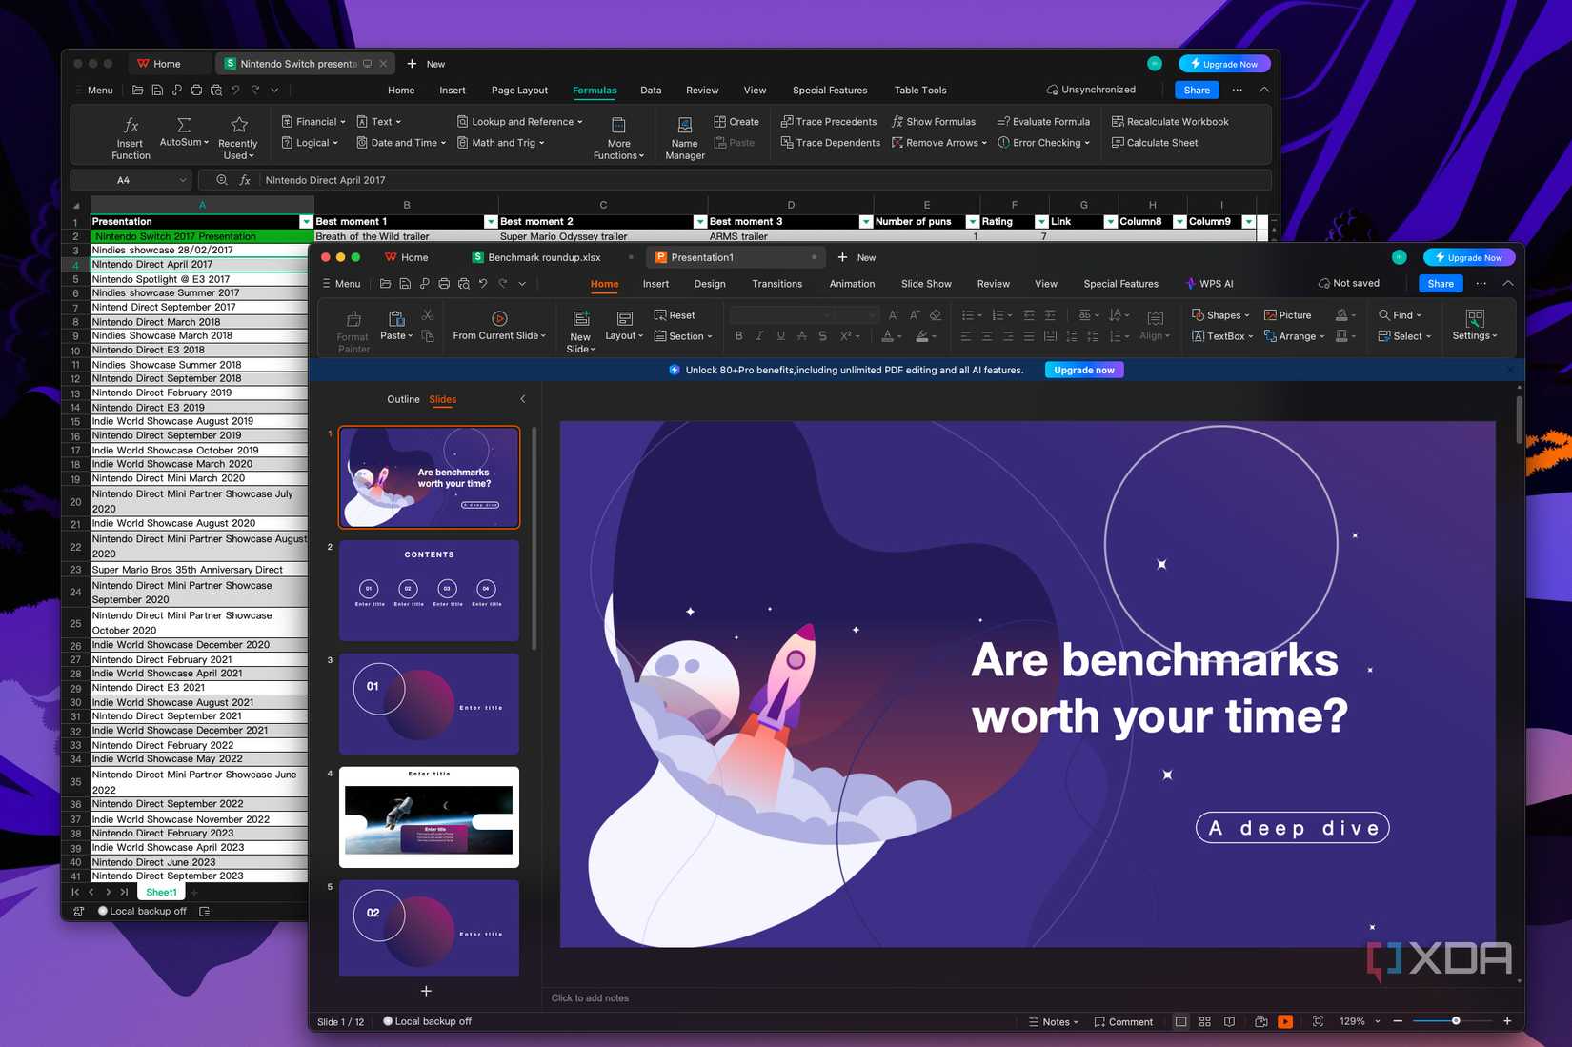Select the Format Painter tool
The width and height of the screenshot is (1572, 1047).
click(x=352, y=329)
